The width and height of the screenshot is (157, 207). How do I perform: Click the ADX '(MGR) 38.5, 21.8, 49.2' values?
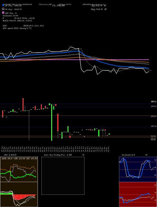(x=33, y=26)
